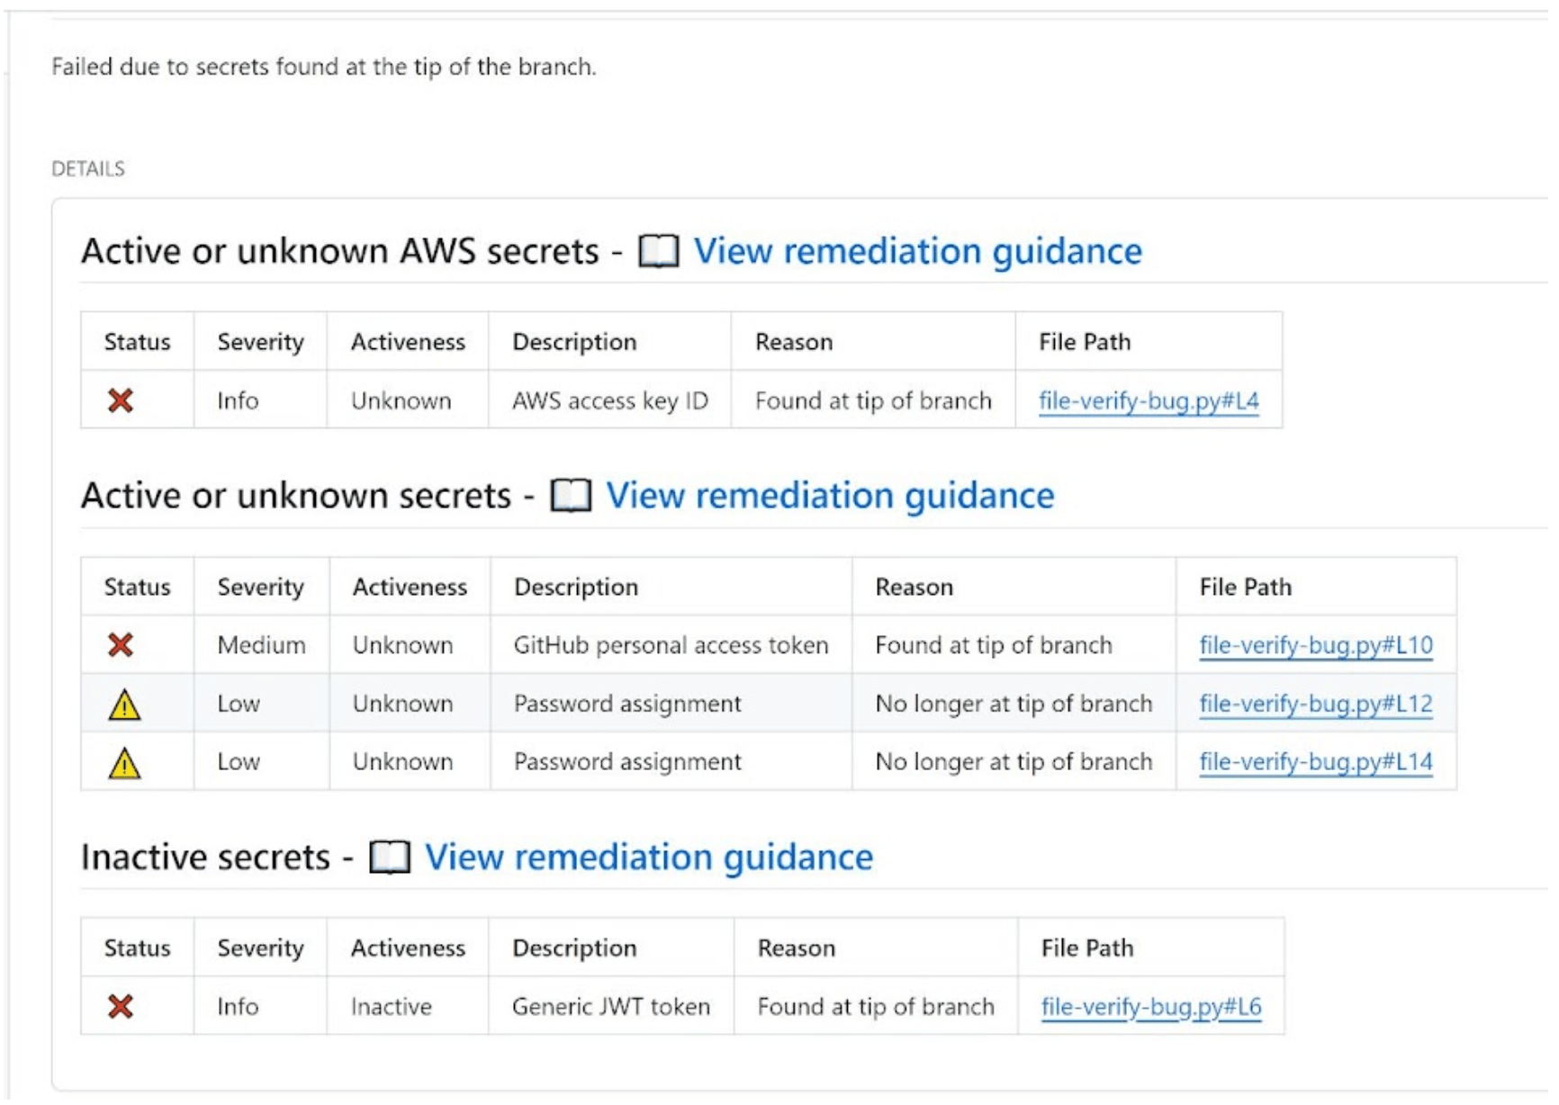The image size is (1559, 1105).
Task: Open file-verify-bug.py line 12
Action: coord(1317,704)
